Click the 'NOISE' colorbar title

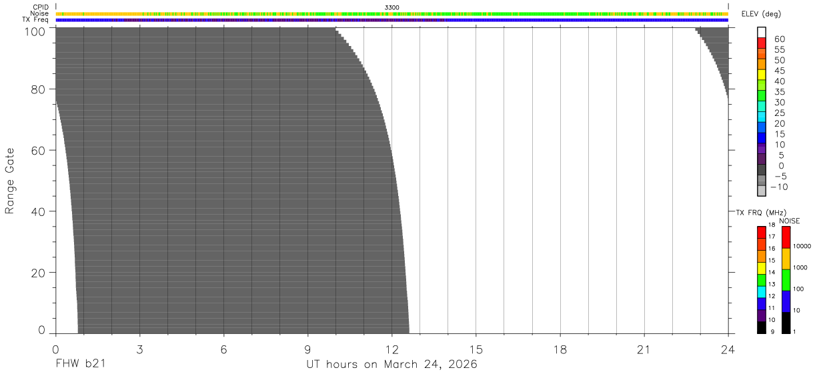tap(790, 221)
